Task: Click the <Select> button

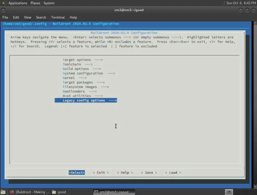Action: coord(77,173)
